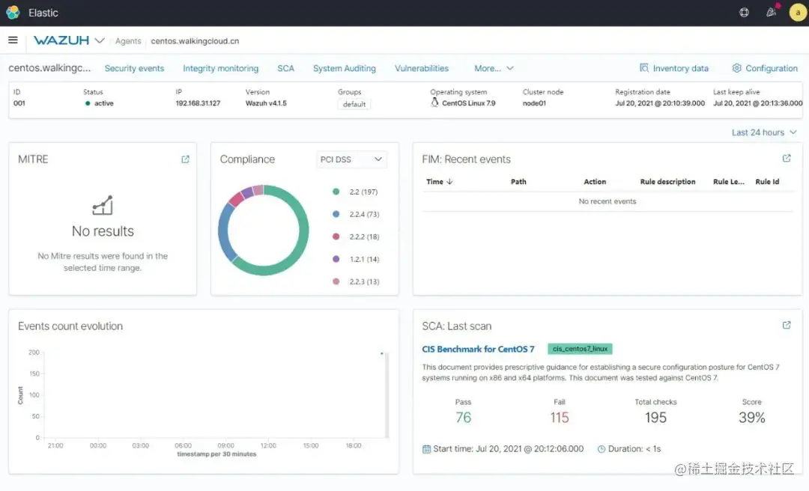Click the Rule Le... column header
Screen dimensions: 809x491
tap(729, 182)
